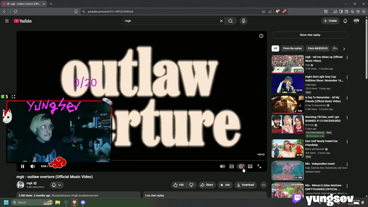
Task: Open the Mix - Independent music playlist
Action: [x=287, y=171]
